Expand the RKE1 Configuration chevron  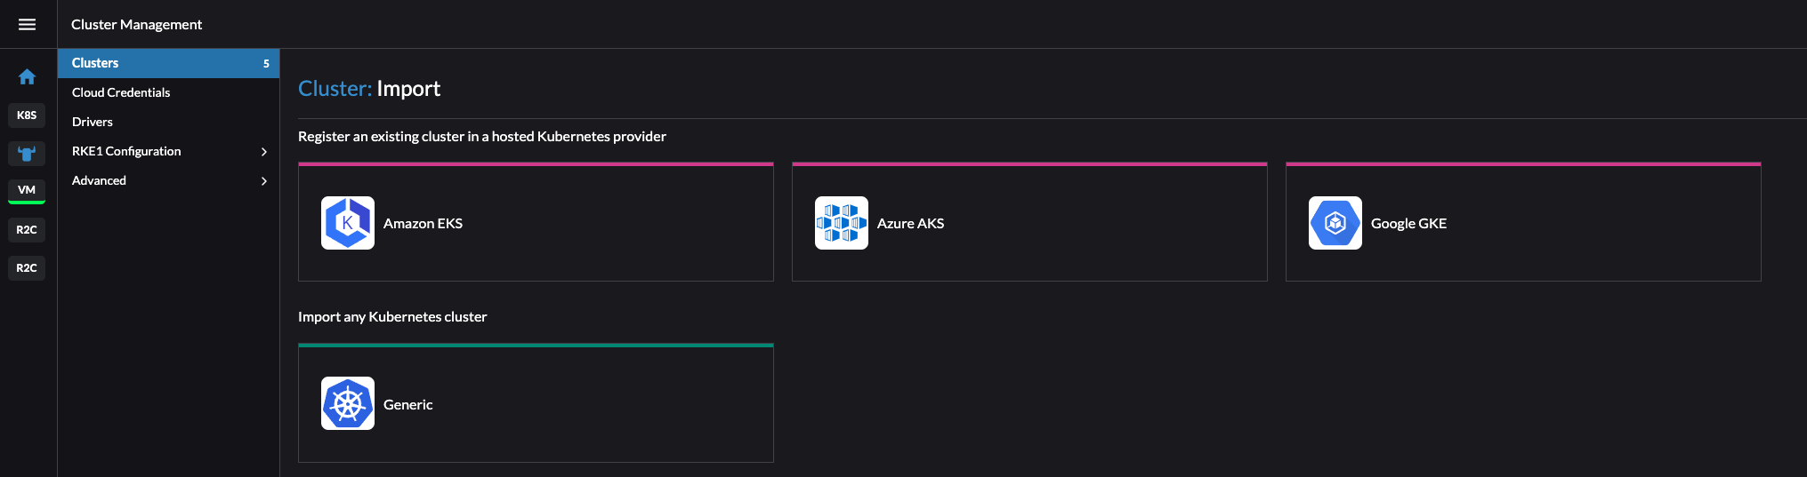[264, 152]
